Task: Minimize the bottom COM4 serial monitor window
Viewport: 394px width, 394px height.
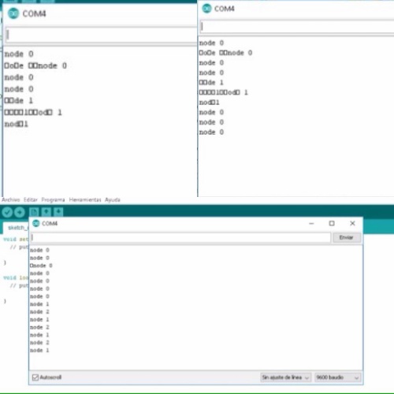Action: (x=311, y=223)
